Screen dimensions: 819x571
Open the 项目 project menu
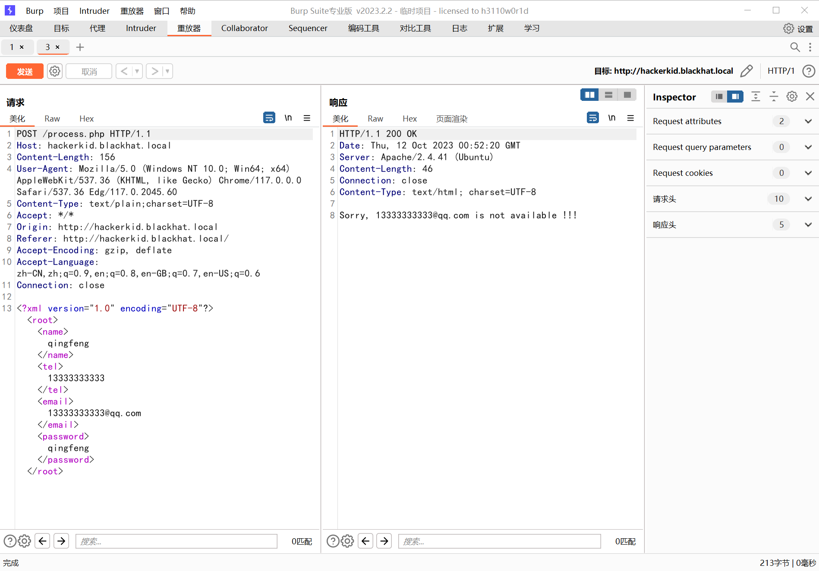61,11
